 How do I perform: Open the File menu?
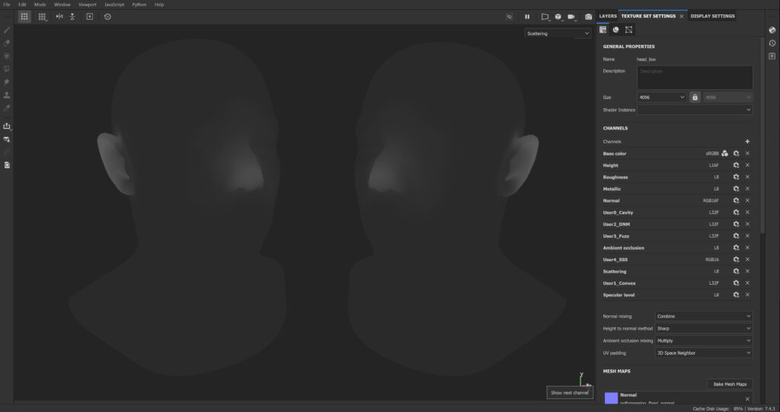(7, 5)
